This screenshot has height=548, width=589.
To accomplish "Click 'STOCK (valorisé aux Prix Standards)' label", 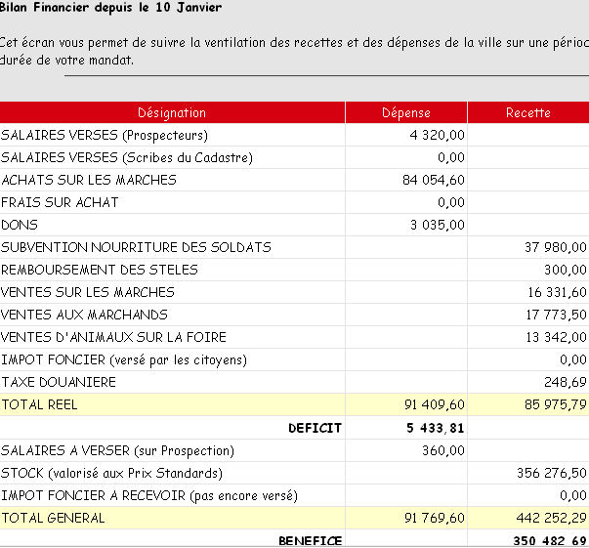I will [111, 473].
